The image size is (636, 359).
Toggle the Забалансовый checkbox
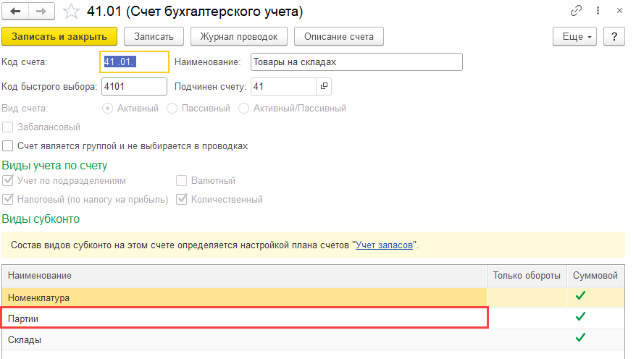(x=8, y=127)
